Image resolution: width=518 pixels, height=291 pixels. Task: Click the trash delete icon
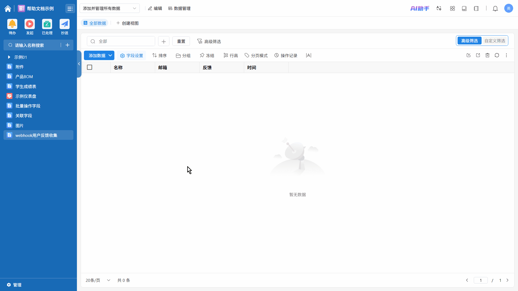(x=487, y=55)
